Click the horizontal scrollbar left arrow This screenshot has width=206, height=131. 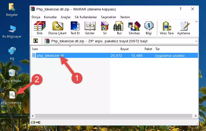(x=33, y=116)
